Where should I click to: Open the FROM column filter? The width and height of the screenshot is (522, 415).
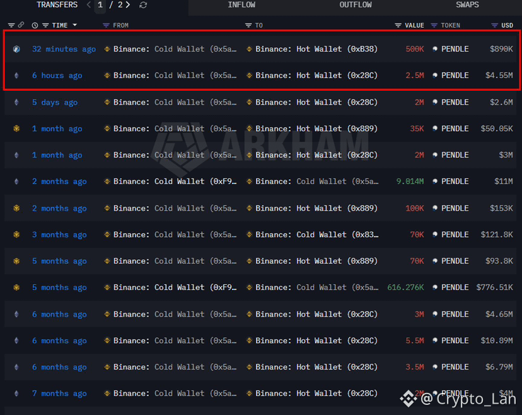(106, 25)
